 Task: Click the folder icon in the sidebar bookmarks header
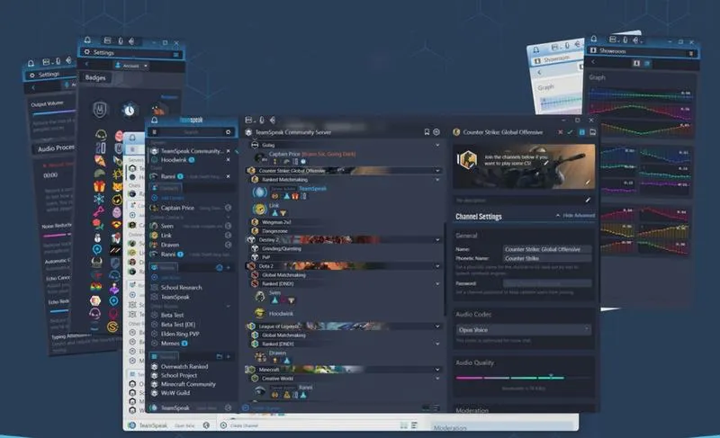(x=219, y=356)
